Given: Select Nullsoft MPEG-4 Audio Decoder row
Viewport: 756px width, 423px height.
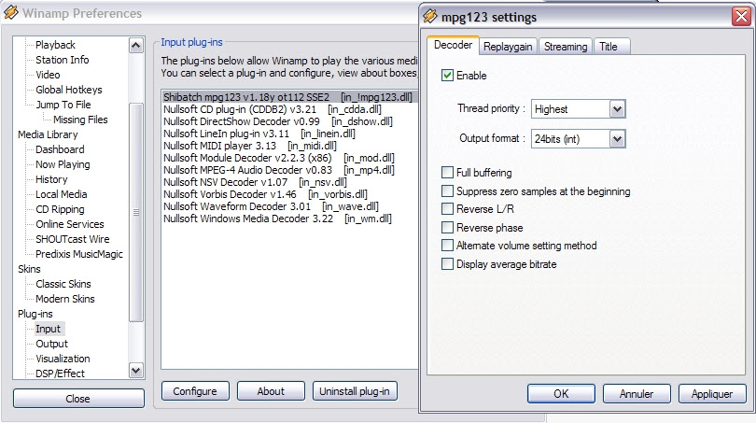Looking at the screenshot, I should point(279,170).
